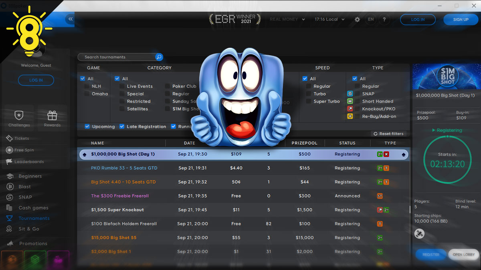Disable the Late Registration filter
The image size is (481, 270).
(x=121, y=126)
